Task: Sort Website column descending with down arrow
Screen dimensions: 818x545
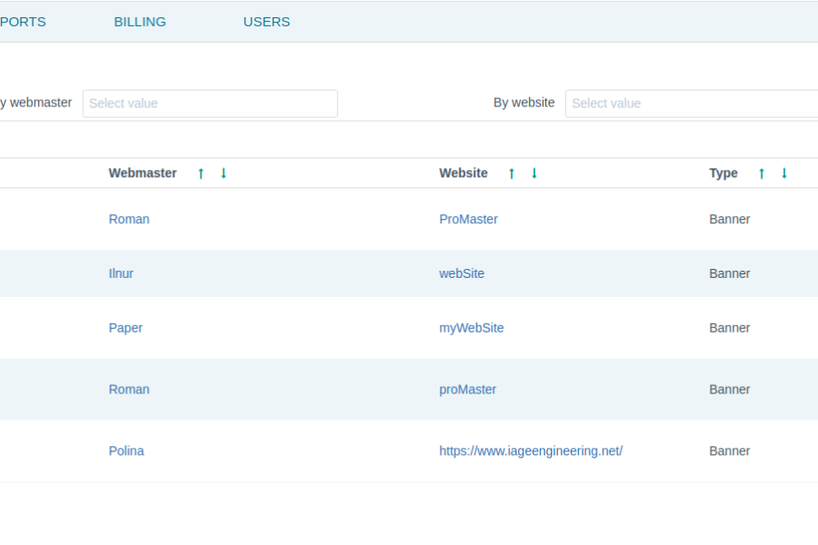Action: tap(534, 173)
